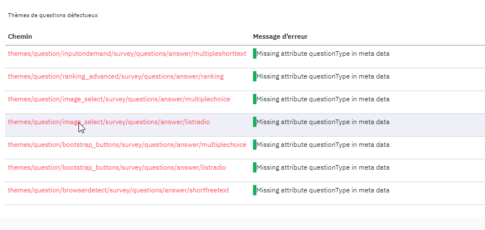Click green marker in inputondemand error row
The height and width of the screenshot is (230, 485).
(255, 54)
